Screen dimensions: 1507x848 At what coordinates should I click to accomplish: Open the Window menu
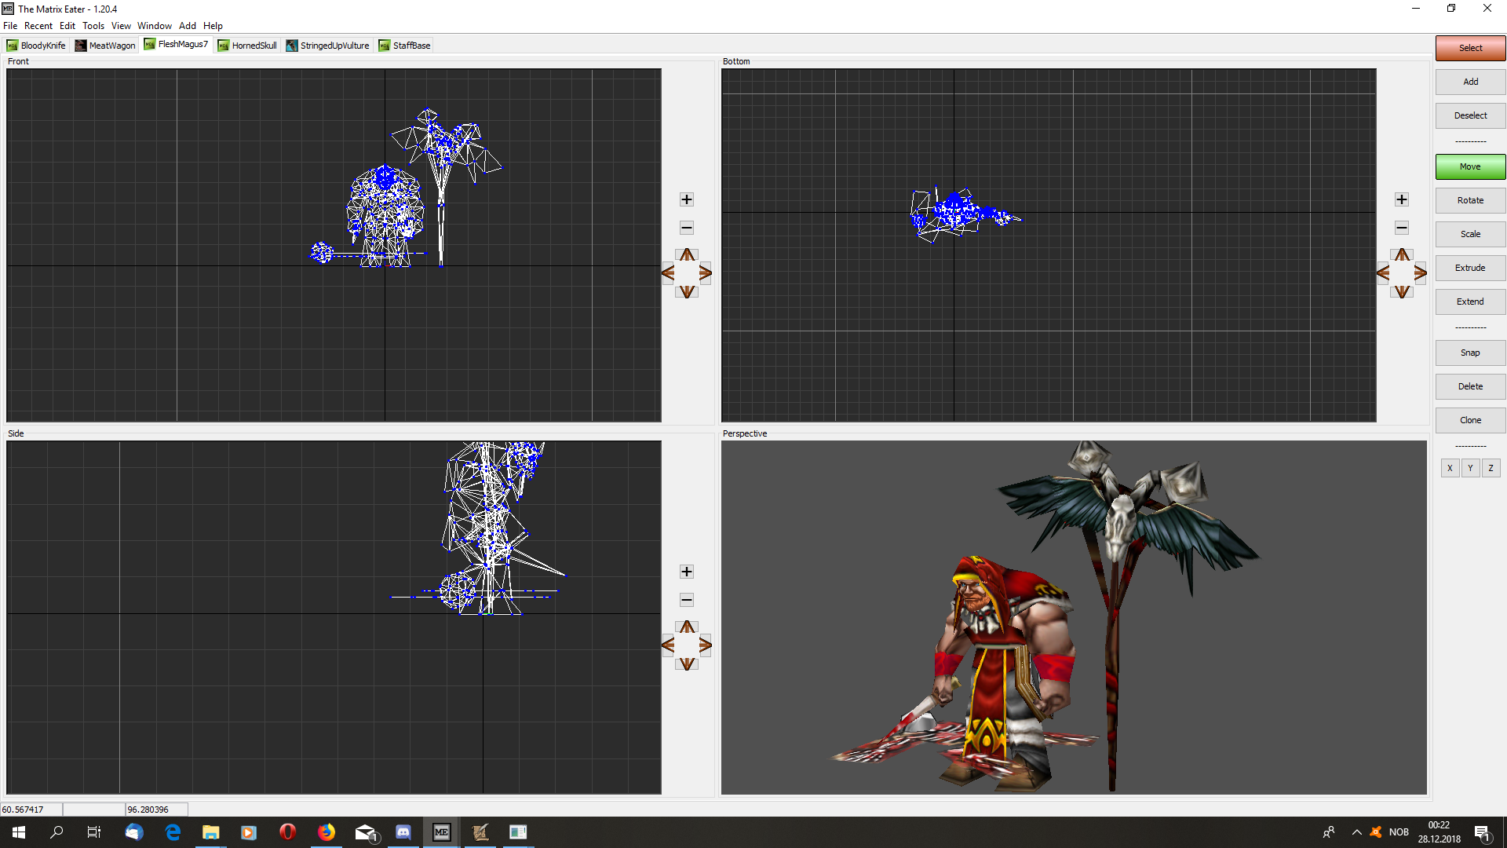pos(155,26)
